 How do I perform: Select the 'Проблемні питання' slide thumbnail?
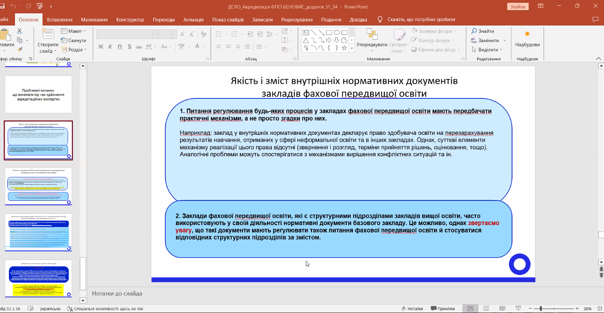click(38, 94)
